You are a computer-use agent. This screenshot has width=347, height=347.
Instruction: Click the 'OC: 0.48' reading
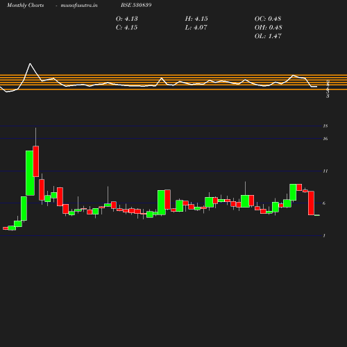click(268, 19)
